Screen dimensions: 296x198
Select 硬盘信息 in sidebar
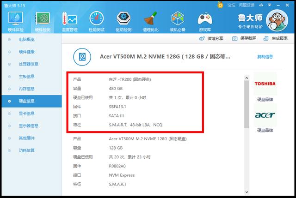pos(32,101)
